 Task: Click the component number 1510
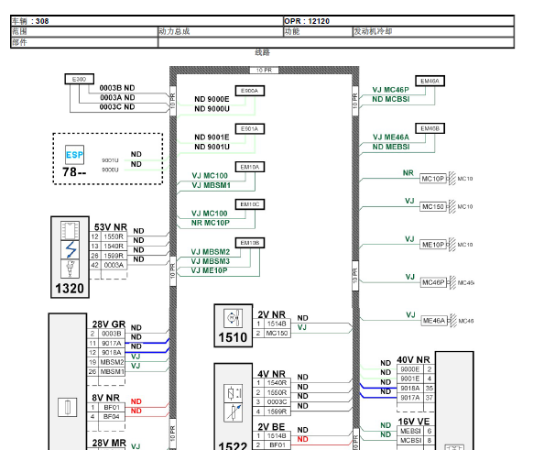pyautogui.click(x=233, y=337)
